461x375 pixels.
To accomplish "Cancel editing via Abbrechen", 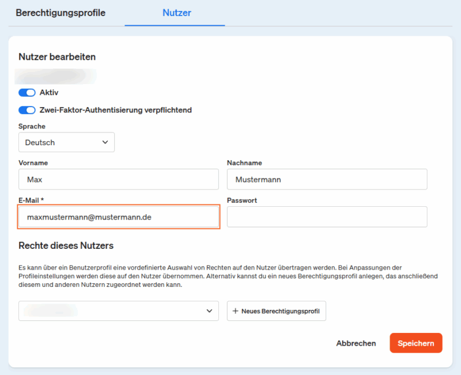I will coord(356,343).
